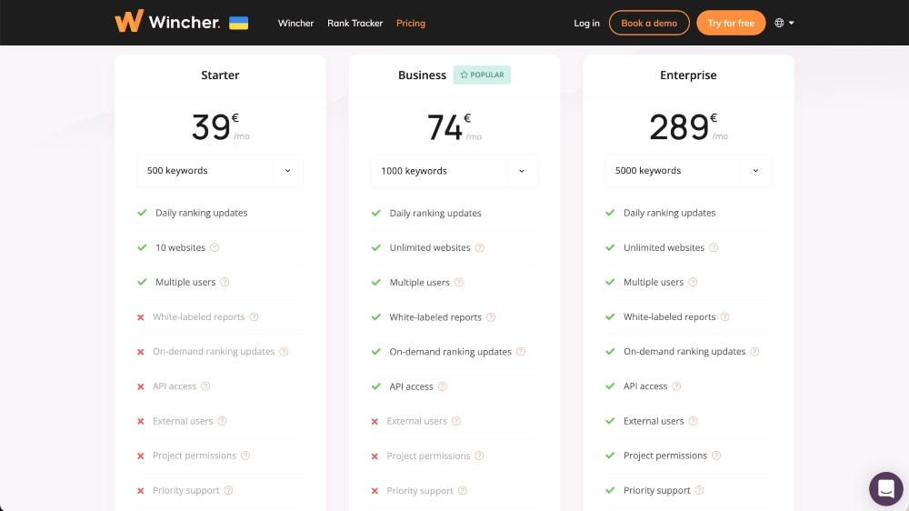This screenshot has width=909, height=511.
Task: Click the Wincher logo icon
Action: 128,22
